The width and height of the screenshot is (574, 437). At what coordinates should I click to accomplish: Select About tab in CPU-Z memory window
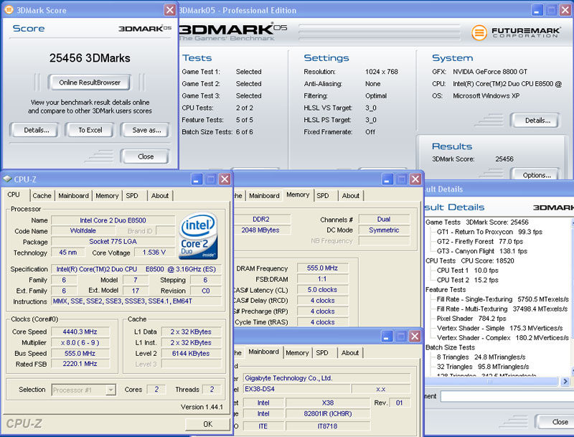(350, 196)
